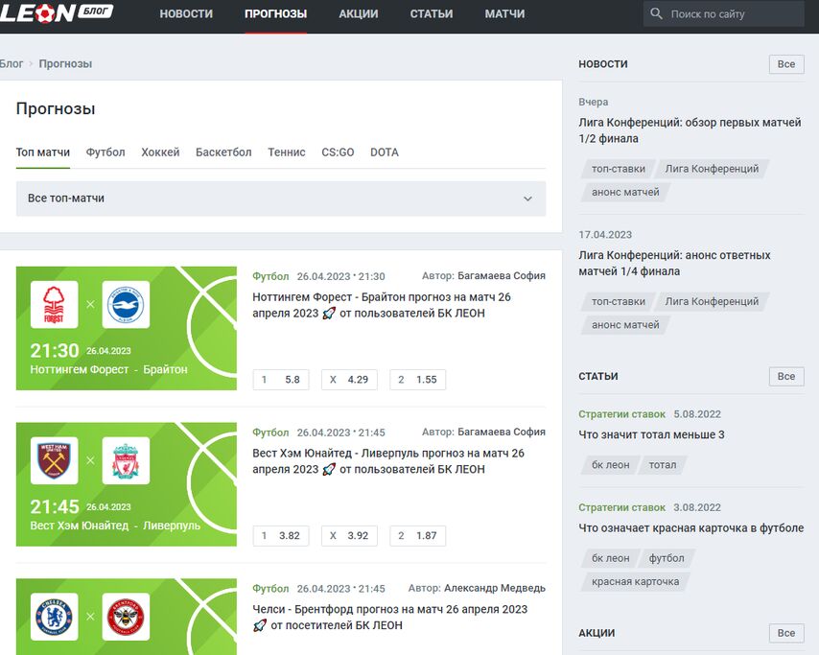This screenshot has width=819, height=655.
Task: Select draw odds 4.29
Action: (x=349, y=380)
